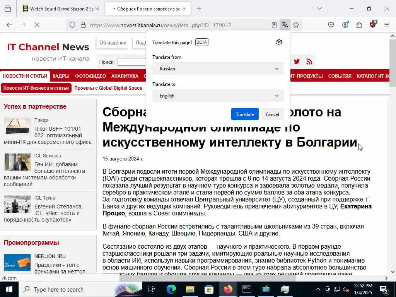Open the Об издании link
This screenshot has height=297, width=396.
(x=113, y=43)
